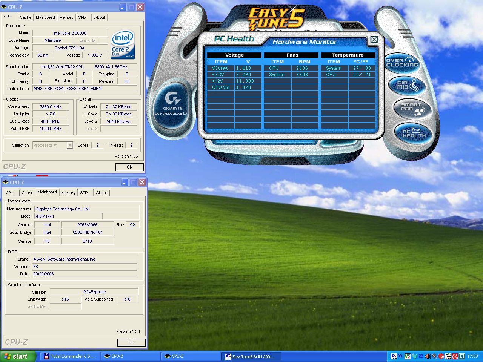Image resolution: width=483 pixels, height=362 pixels.
Task: Click the VNC server tray icon
Action: point(408,356)
